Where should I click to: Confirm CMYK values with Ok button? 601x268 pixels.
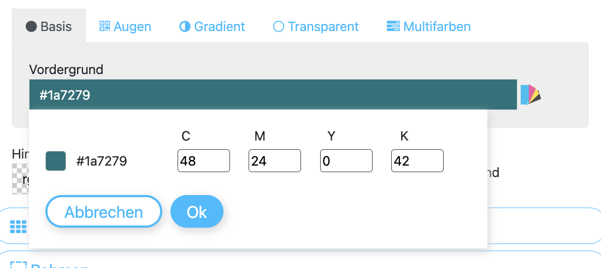click(197, 211)
